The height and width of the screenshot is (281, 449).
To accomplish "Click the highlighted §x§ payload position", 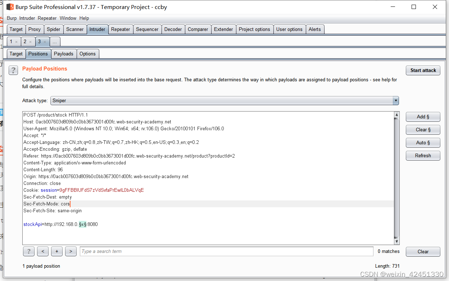I will pyautogui.click(x=82, y=225).
